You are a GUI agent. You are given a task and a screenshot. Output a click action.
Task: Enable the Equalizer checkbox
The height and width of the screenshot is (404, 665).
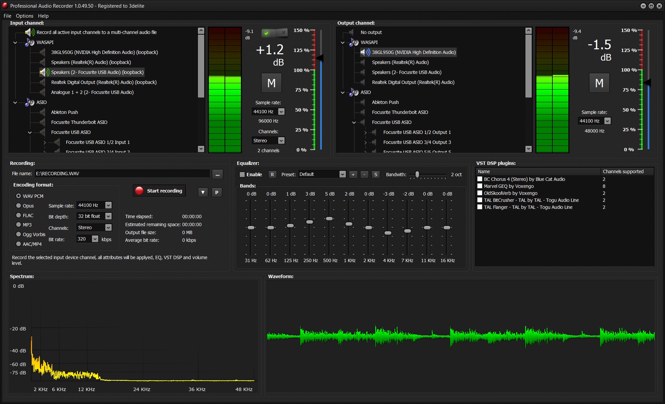click(x=242, y=175)
